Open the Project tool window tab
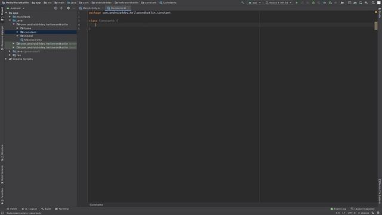Screen dimensions: 382x215 tap(2, 14)
